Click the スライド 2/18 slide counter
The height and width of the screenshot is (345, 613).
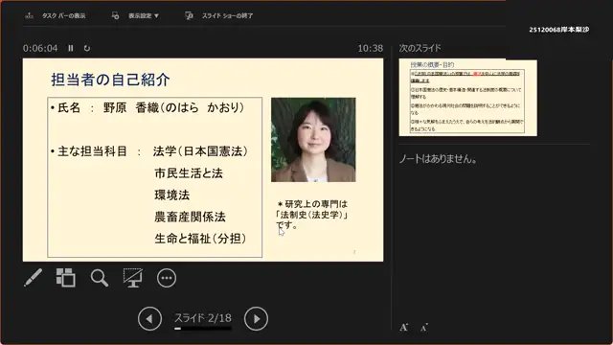tap(202, 318)
